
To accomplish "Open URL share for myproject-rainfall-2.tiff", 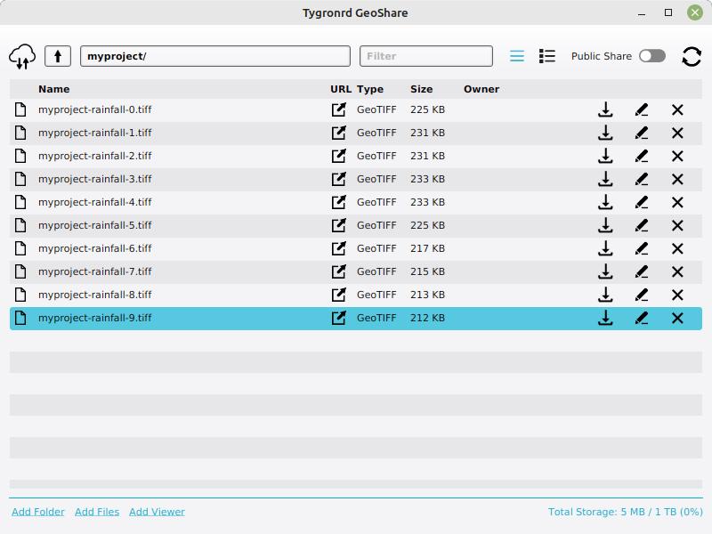I will point(338,156).
